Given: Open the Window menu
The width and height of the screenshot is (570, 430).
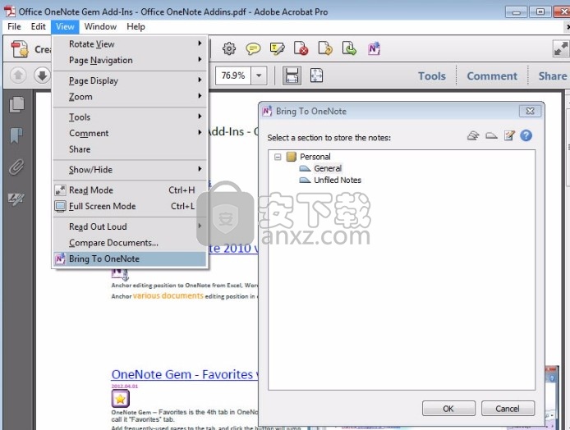Looking at the screenshot, I should click(100, 26).
